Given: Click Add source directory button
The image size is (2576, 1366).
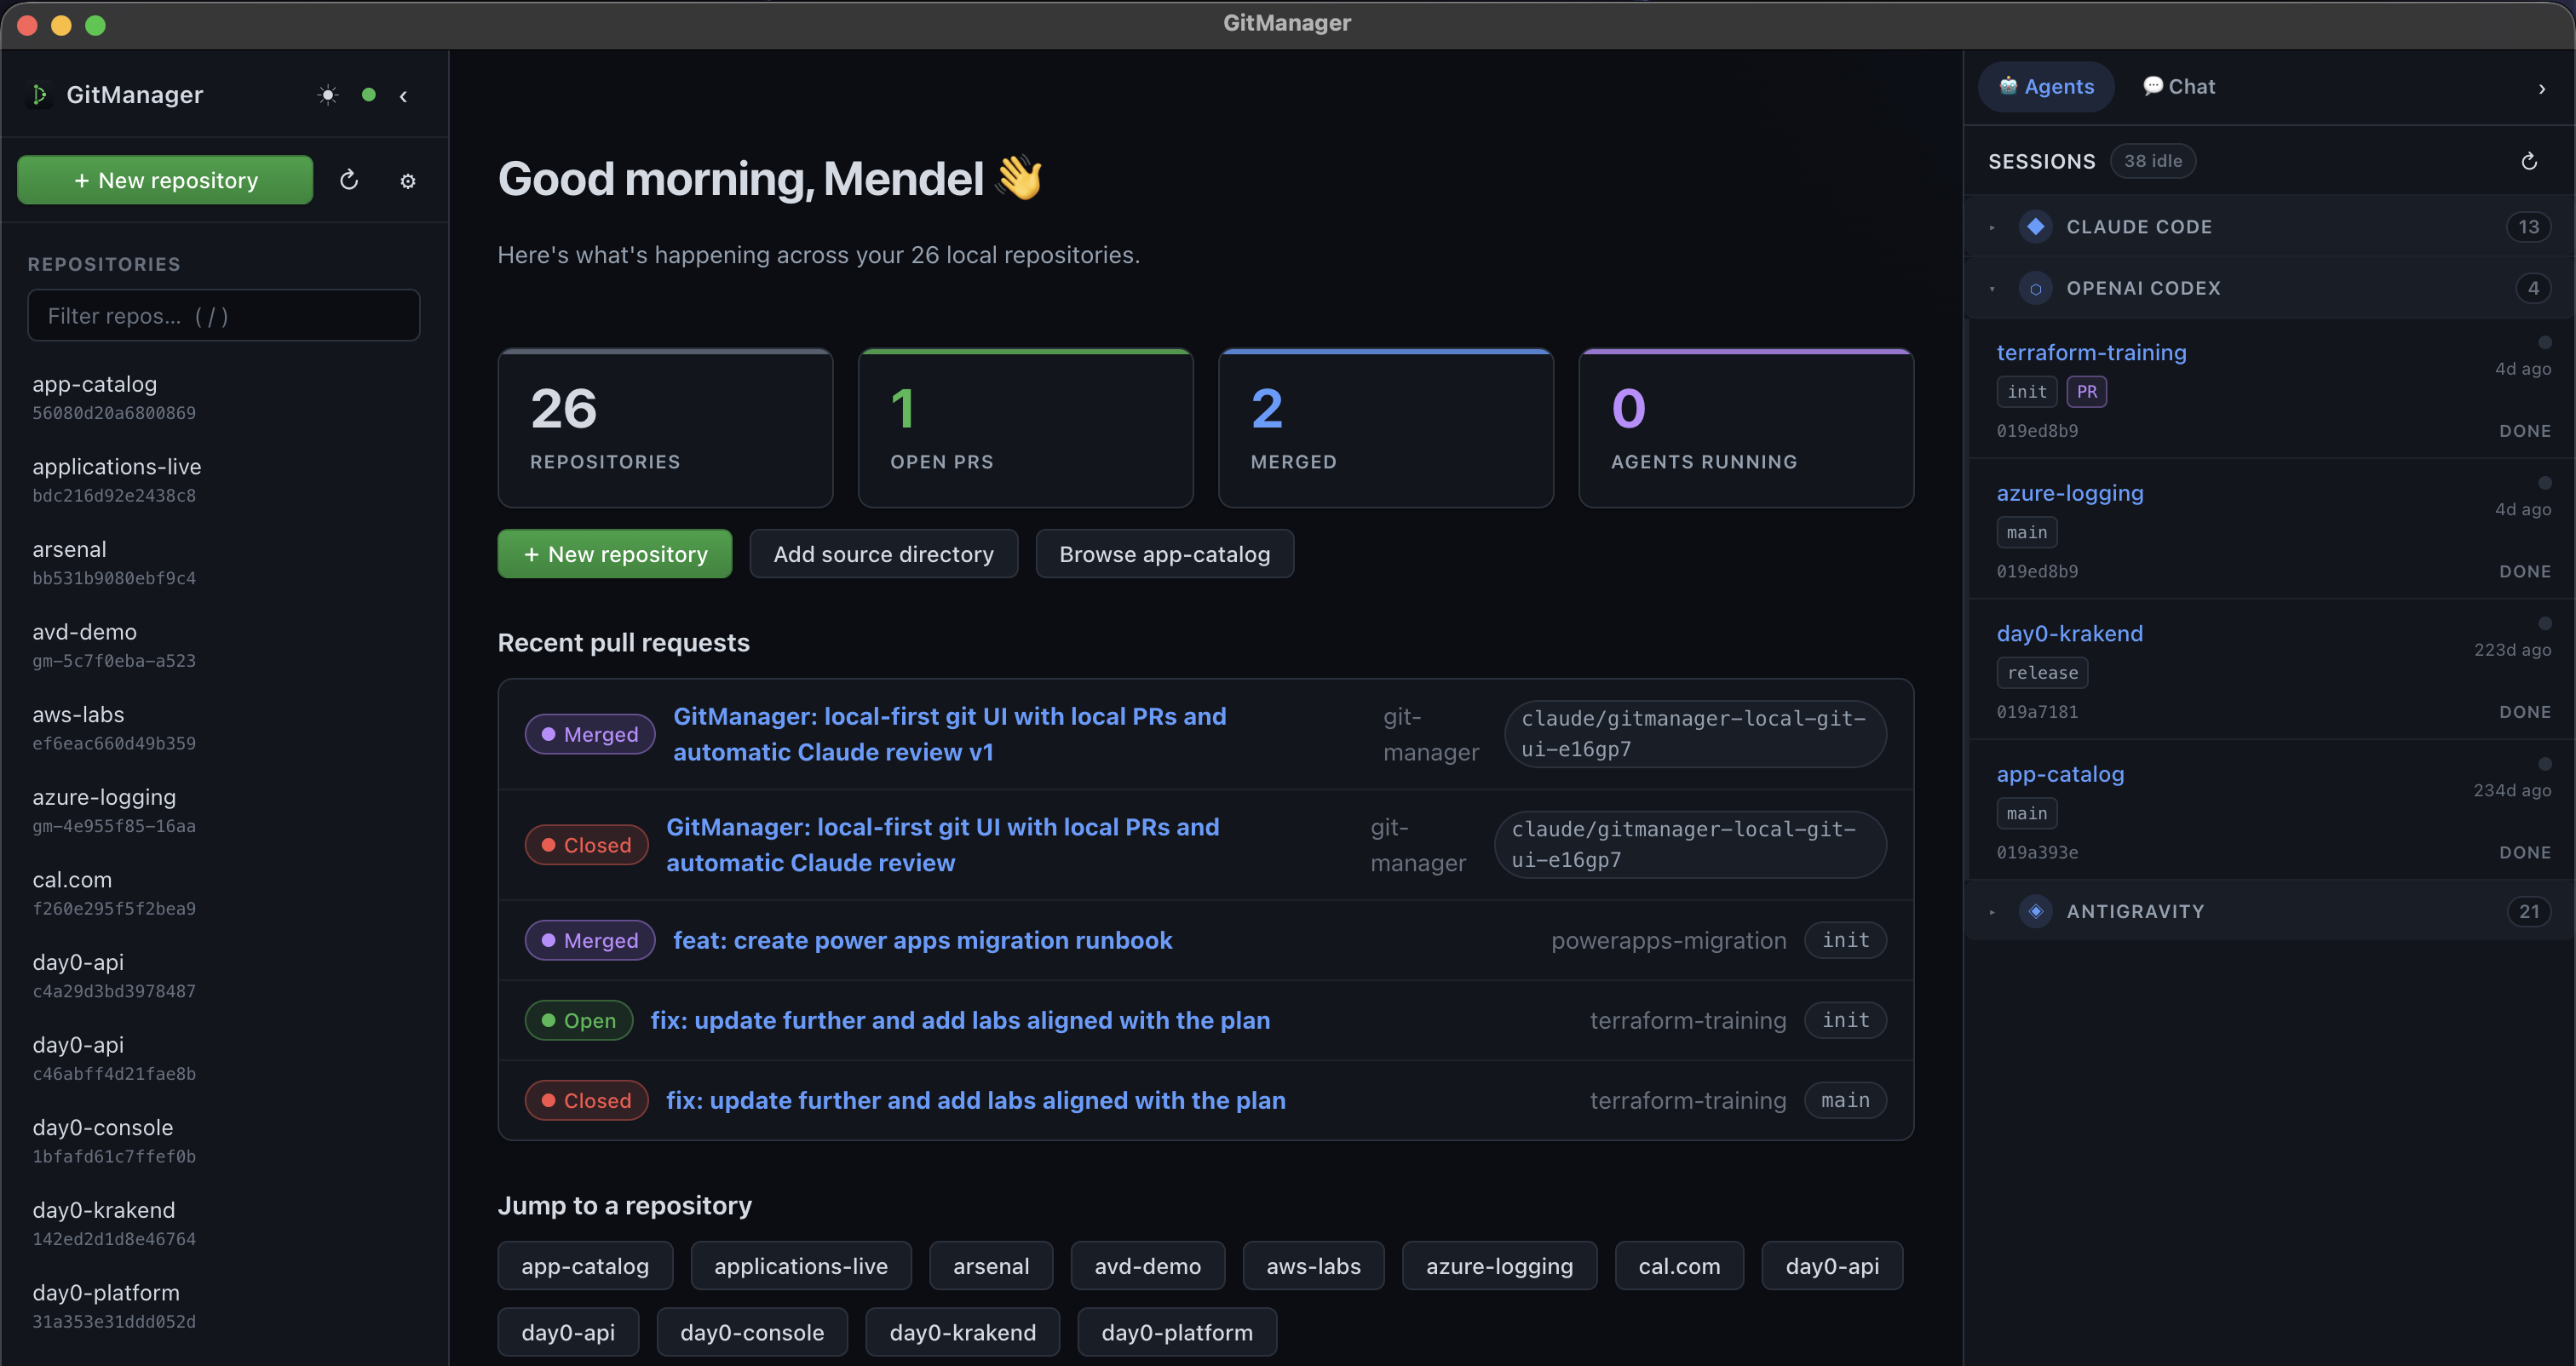Looking at the screenshot, I should click(x=883, y=554).
